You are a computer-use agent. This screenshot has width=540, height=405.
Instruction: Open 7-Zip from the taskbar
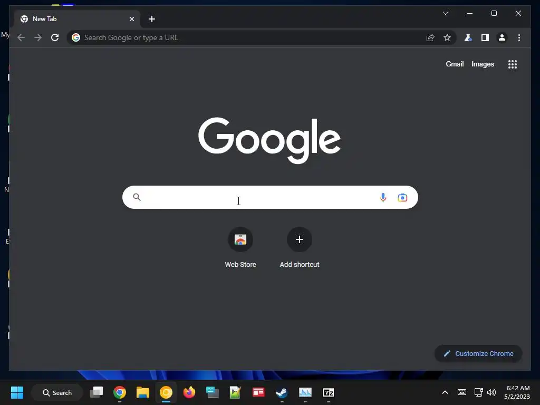328,392
